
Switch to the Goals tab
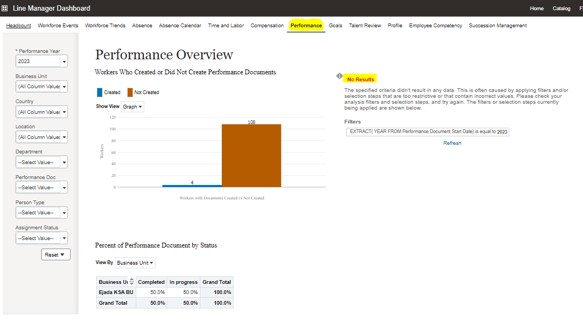tap(335, 25)
